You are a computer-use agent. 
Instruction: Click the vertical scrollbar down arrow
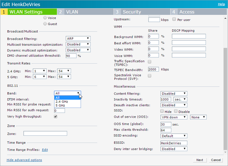click(225, 152)
